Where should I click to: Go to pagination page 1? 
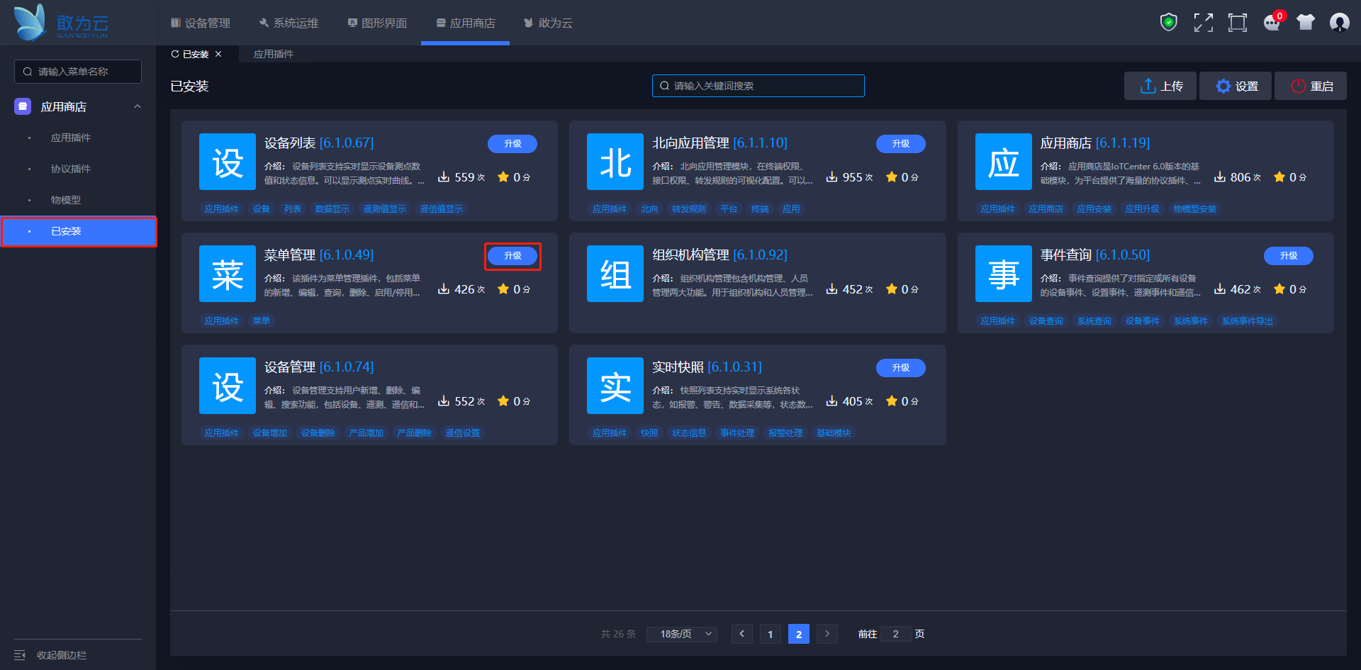770,634
